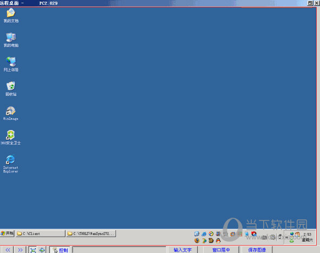Close the remote desktop window
The height and width of the screenshot is (253, 320).
point(317,3)
